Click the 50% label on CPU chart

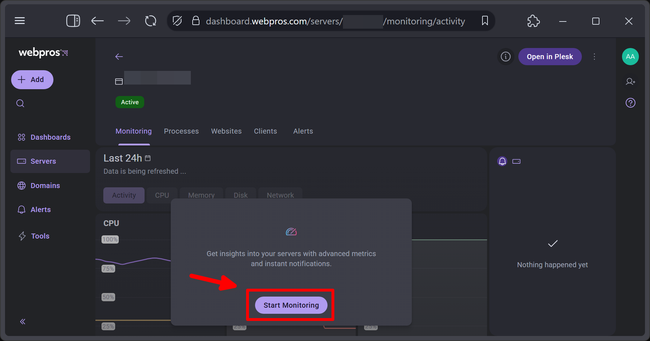coord(108,297)
